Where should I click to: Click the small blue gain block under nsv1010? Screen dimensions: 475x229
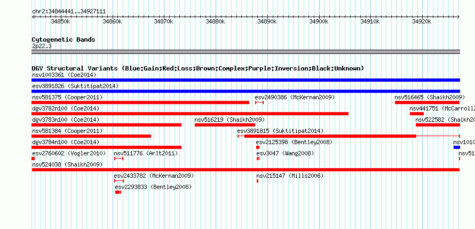(x=457, y=147)
